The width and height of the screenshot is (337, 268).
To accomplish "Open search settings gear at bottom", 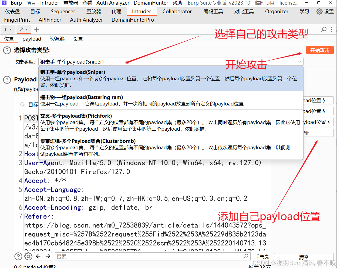I will click(28, 256).
